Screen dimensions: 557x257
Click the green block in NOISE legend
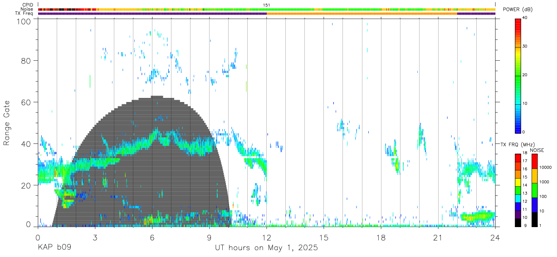click(534, 190)
